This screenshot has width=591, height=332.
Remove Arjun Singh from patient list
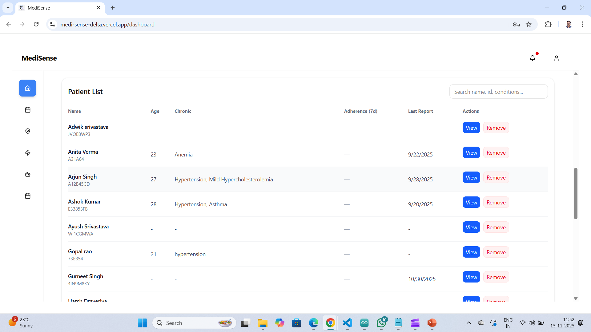[496, 177]
